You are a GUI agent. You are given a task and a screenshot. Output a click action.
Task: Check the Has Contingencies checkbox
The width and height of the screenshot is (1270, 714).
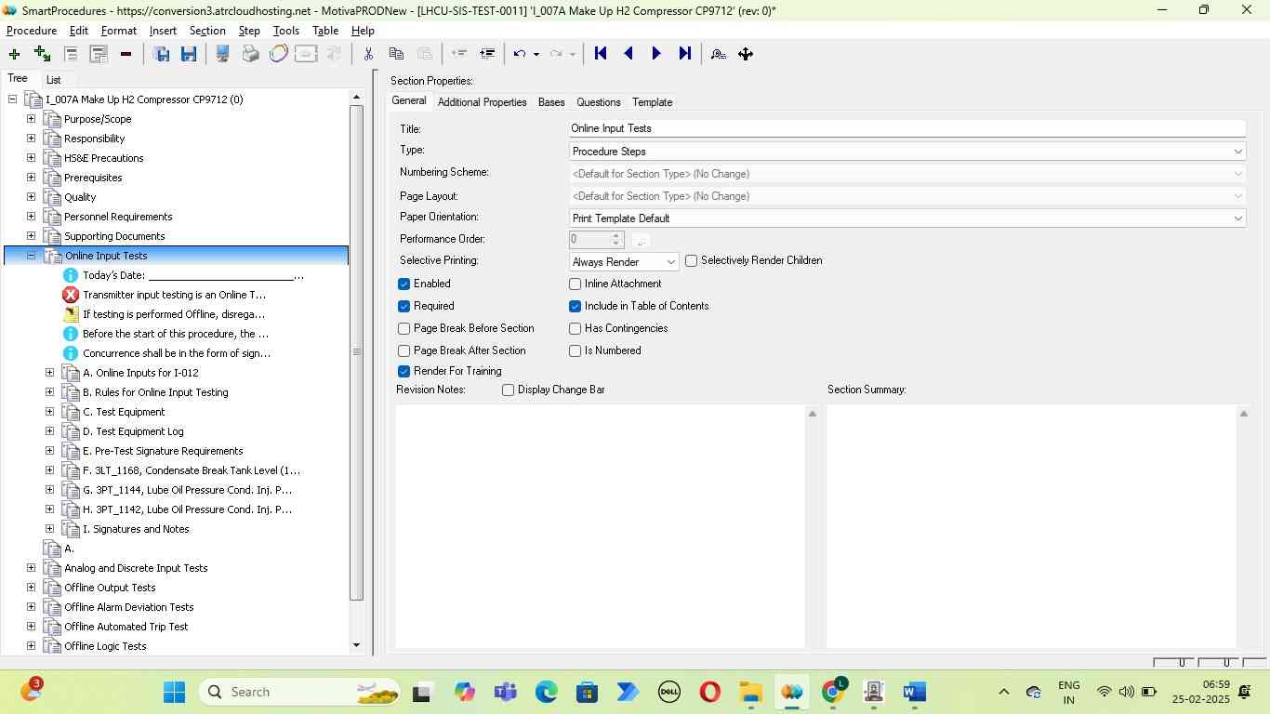coord(575,328)
